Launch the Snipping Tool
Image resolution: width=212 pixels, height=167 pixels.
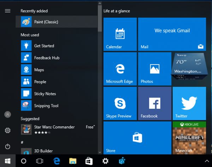57,106
